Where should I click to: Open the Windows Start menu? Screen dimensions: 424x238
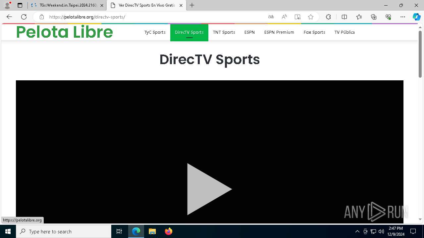click(x=8, y=231)
